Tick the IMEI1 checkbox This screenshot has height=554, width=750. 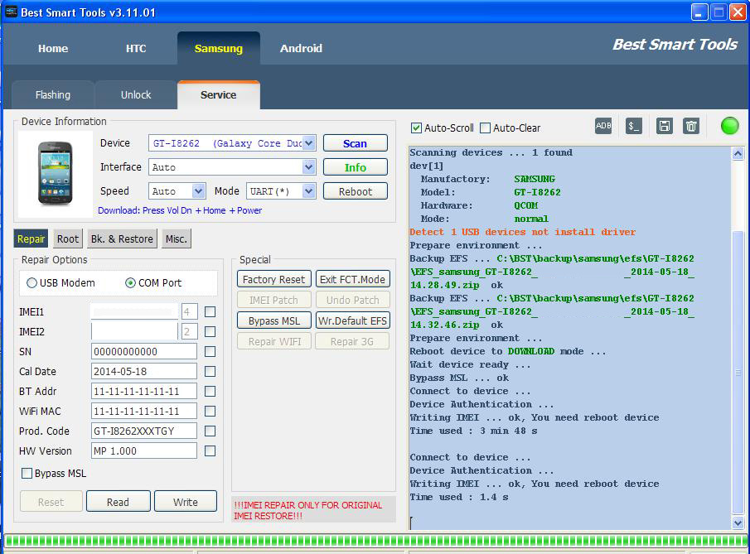pos(210,311)
